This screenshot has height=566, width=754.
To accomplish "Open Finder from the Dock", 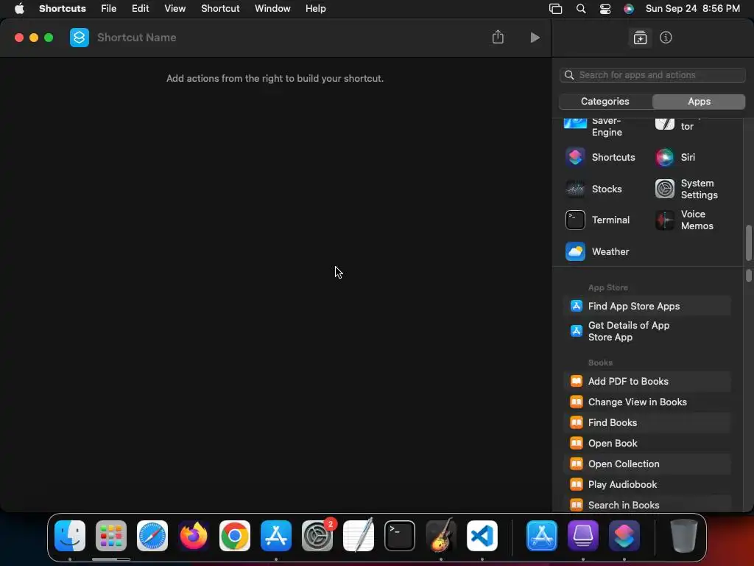I will 70,536.
